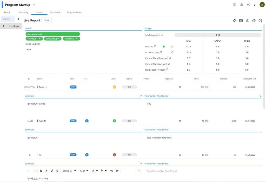Click the highlight color bucket swatch
The width and height of the screenshot is (266, 182).
pyautogui.click(x=102, y=171)
